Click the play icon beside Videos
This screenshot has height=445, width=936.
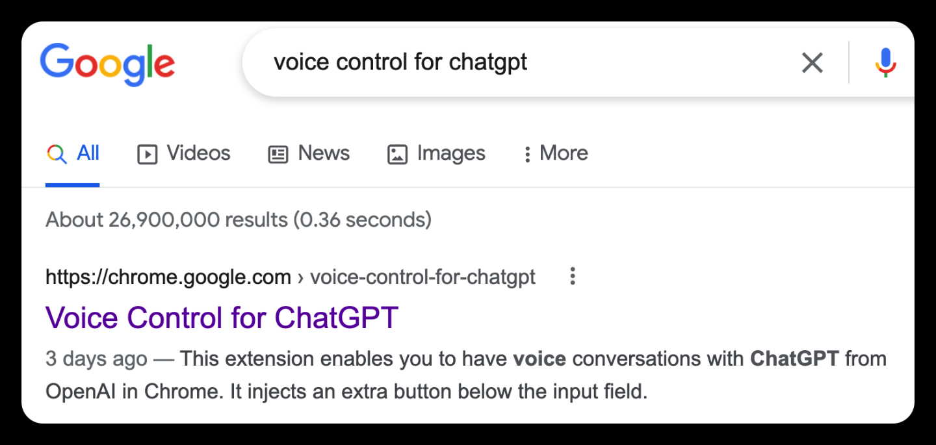[148, 155]
